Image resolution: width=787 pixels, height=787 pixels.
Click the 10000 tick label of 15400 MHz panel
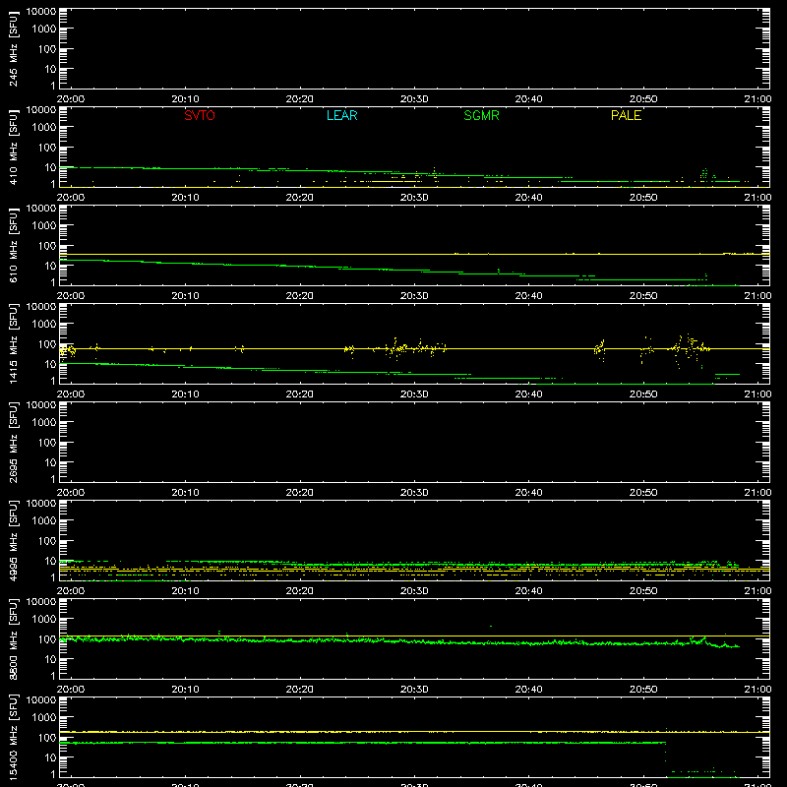tap(41, 700)
